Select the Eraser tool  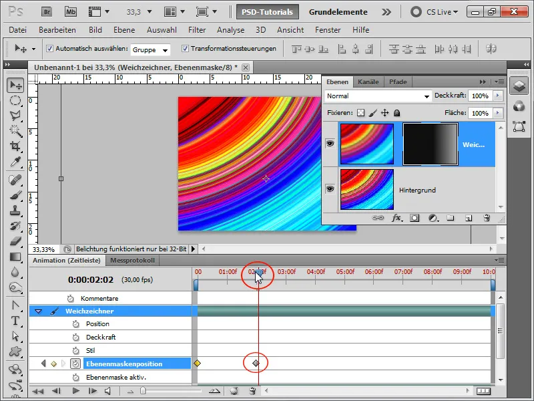pos(15,241)
